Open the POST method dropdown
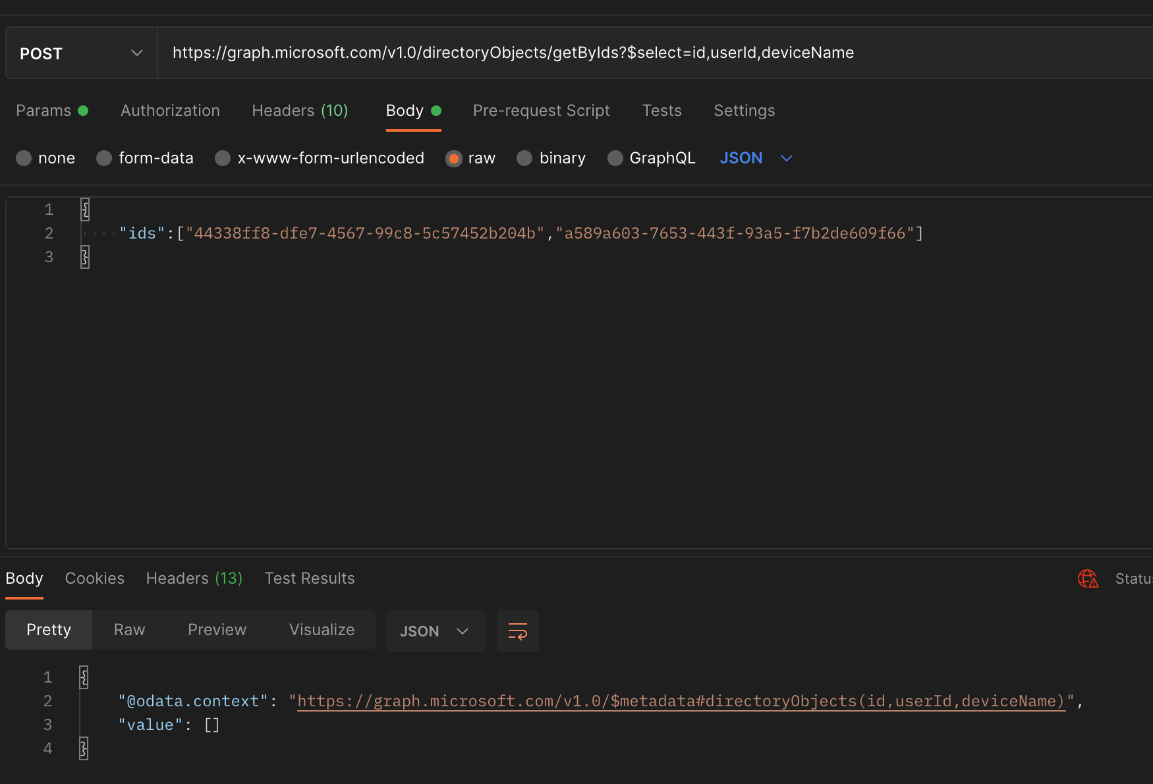Image resolution: width=1153 pixels, height=784 pixels. [81, 53]
